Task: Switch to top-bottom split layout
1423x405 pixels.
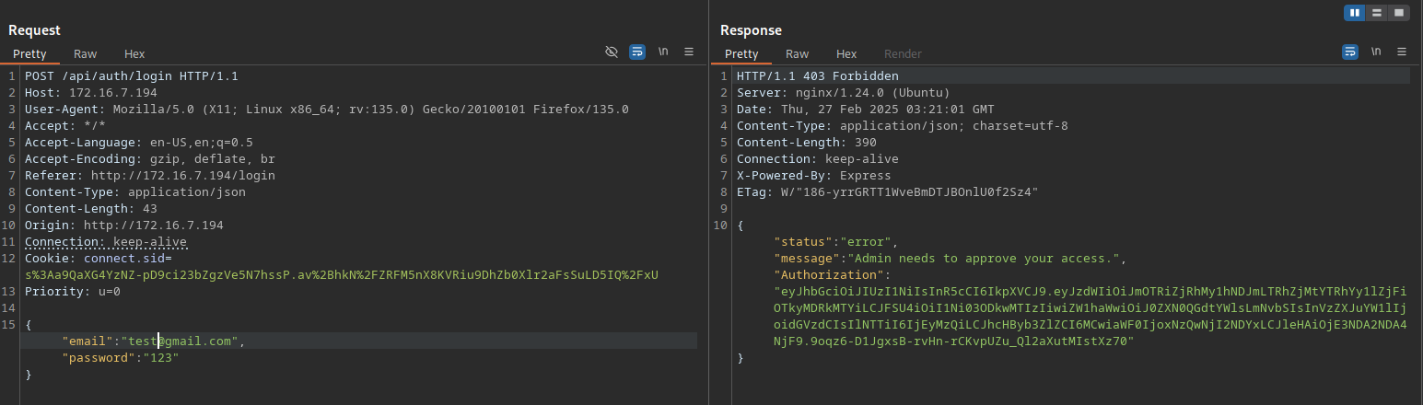Action: (1377, 13)
